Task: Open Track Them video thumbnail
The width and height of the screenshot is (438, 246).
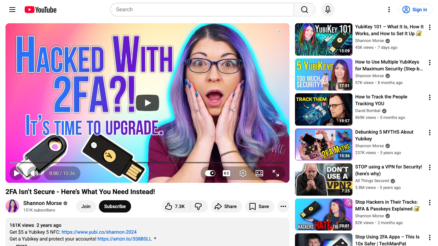Action: 324,109
